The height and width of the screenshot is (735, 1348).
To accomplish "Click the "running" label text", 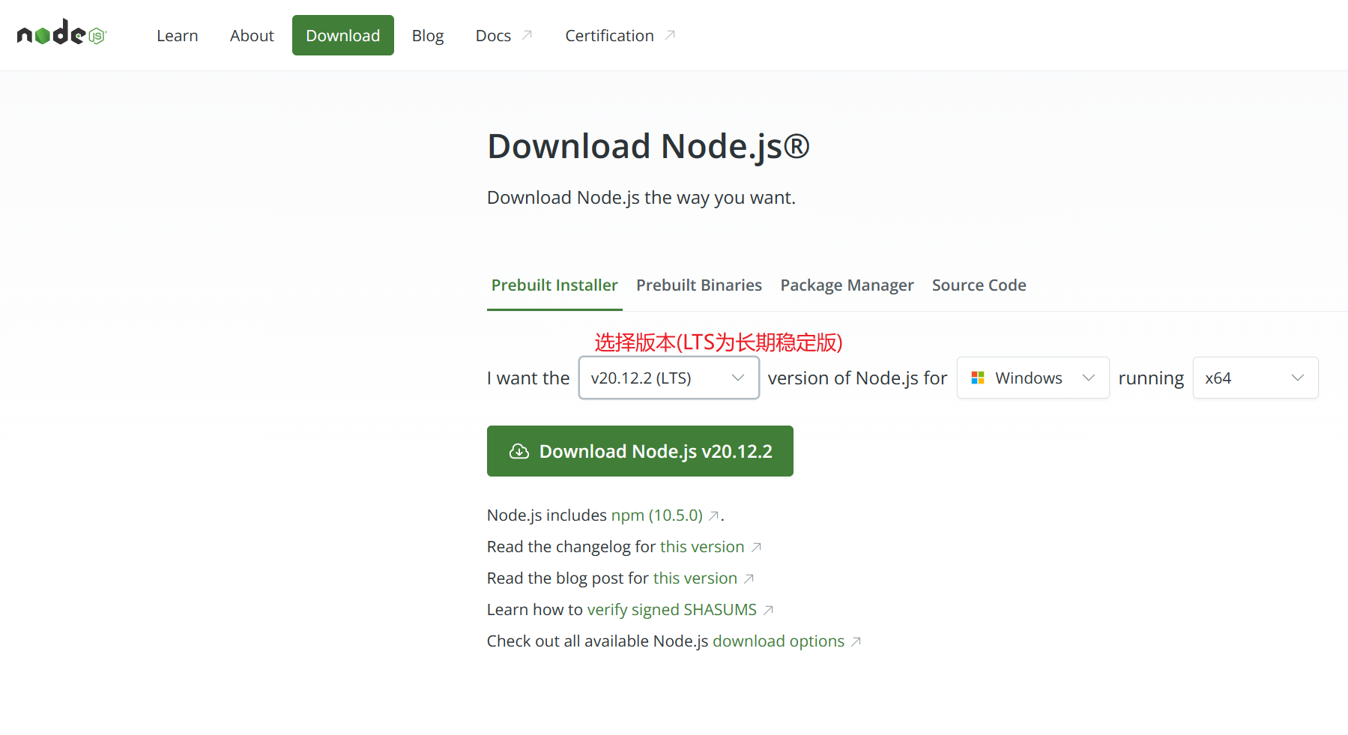I will (x=1151, y=378).
